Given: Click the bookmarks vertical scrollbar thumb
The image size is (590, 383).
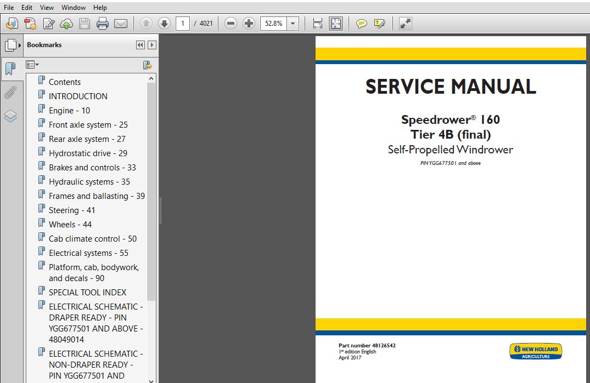Looking at the screenshot, I should point(151,192).
